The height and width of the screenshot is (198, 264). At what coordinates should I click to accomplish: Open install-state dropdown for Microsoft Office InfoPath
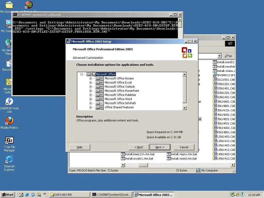click(x=99, y=103)
